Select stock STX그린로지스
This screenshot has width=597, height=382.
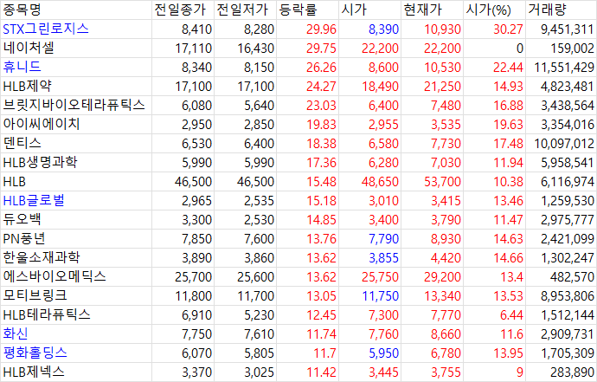[46, 29]
